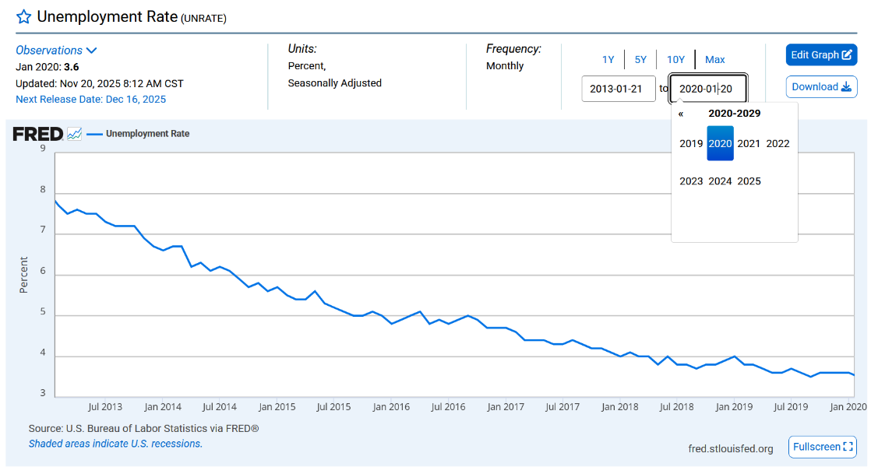Select the 5Y date range
871x467 pixels.
640,60
